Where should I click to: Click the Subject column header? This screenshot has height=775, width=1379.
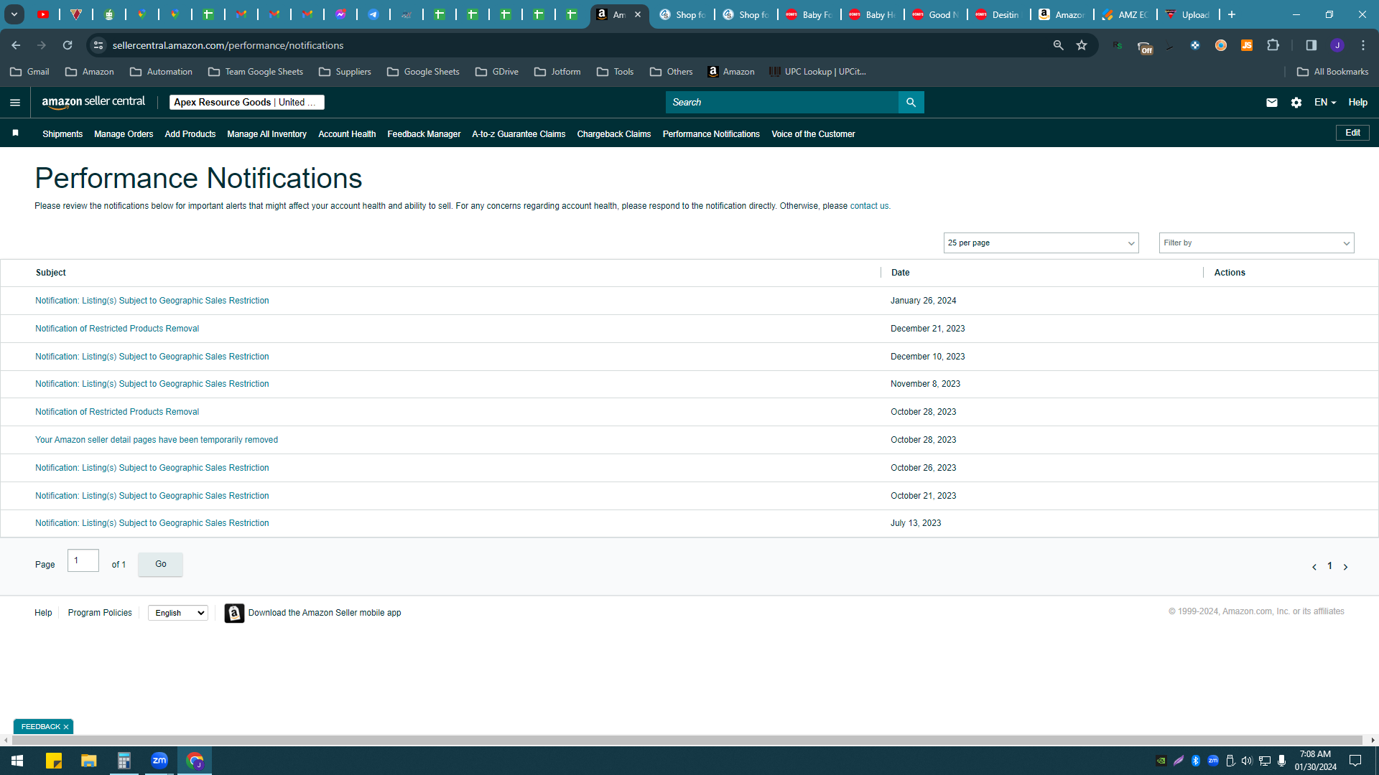point(51,273)
